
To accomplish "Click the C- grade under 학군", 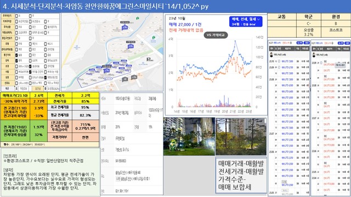I will (x=309, y=24).
